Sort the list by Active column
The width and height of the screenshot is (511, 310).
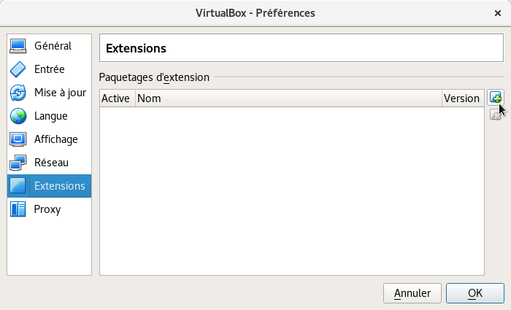click(x=116, y=98)
